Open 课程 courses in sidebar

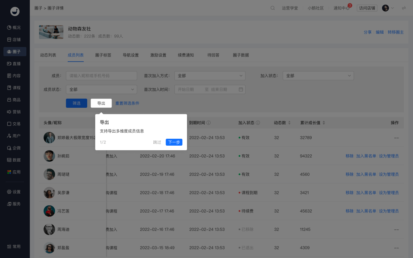pyautogui.click(x=14, y=88)
